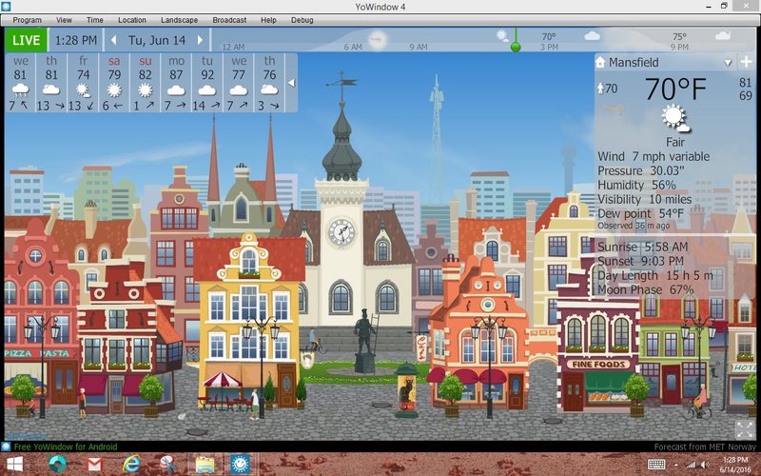Click YoWindow taskbar icon
The width and height of the screenshot is (761, 476).
(241, 465)
